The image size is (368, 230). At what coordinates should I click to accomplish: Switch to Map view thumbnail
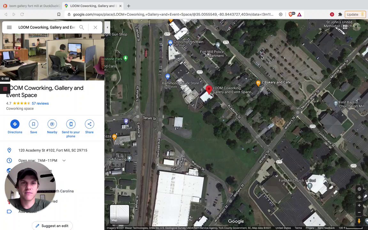[x=119, y=214]
